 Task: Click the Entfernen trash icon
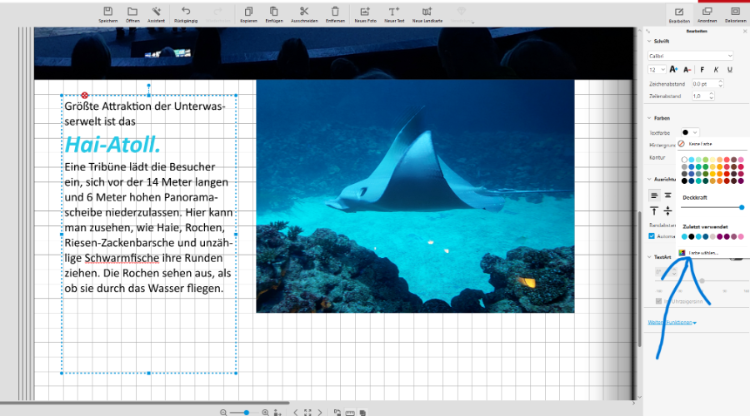[x=335, y=12]
